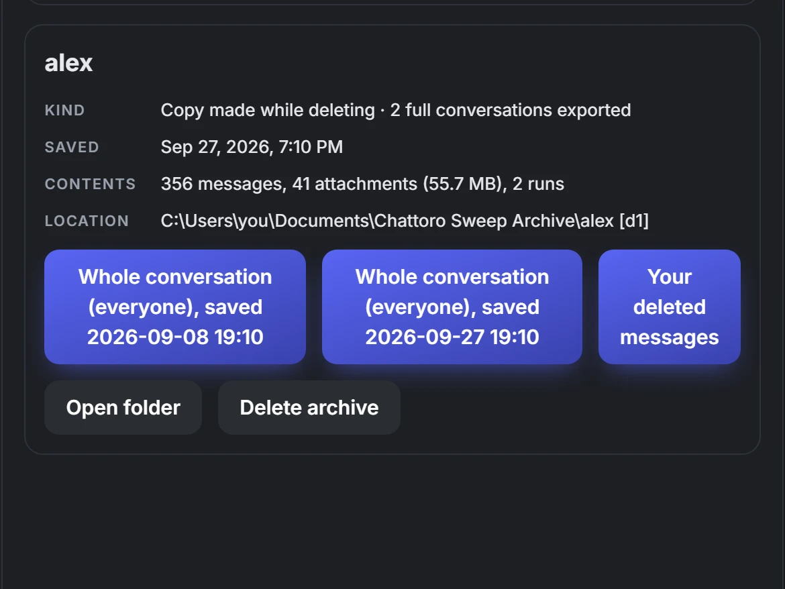Viewport: 785px width, 589px height.
Task: Click the LOCATION label
Action: 87,221
